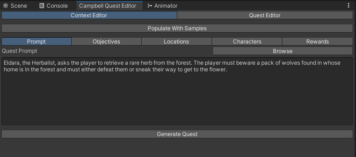The image size is (356, 157).
Task: Click the Generate Quest button
Action: pos(177,134)
